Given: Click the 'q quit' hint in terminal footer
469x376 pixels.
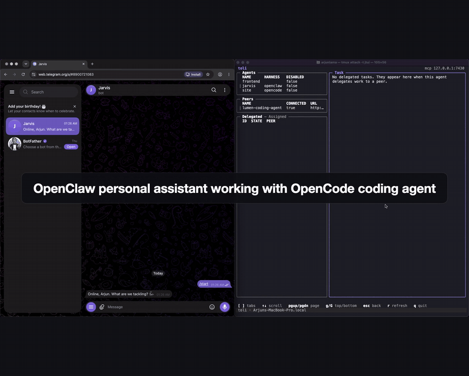Looking at the screenshot, I should point(421,306).
